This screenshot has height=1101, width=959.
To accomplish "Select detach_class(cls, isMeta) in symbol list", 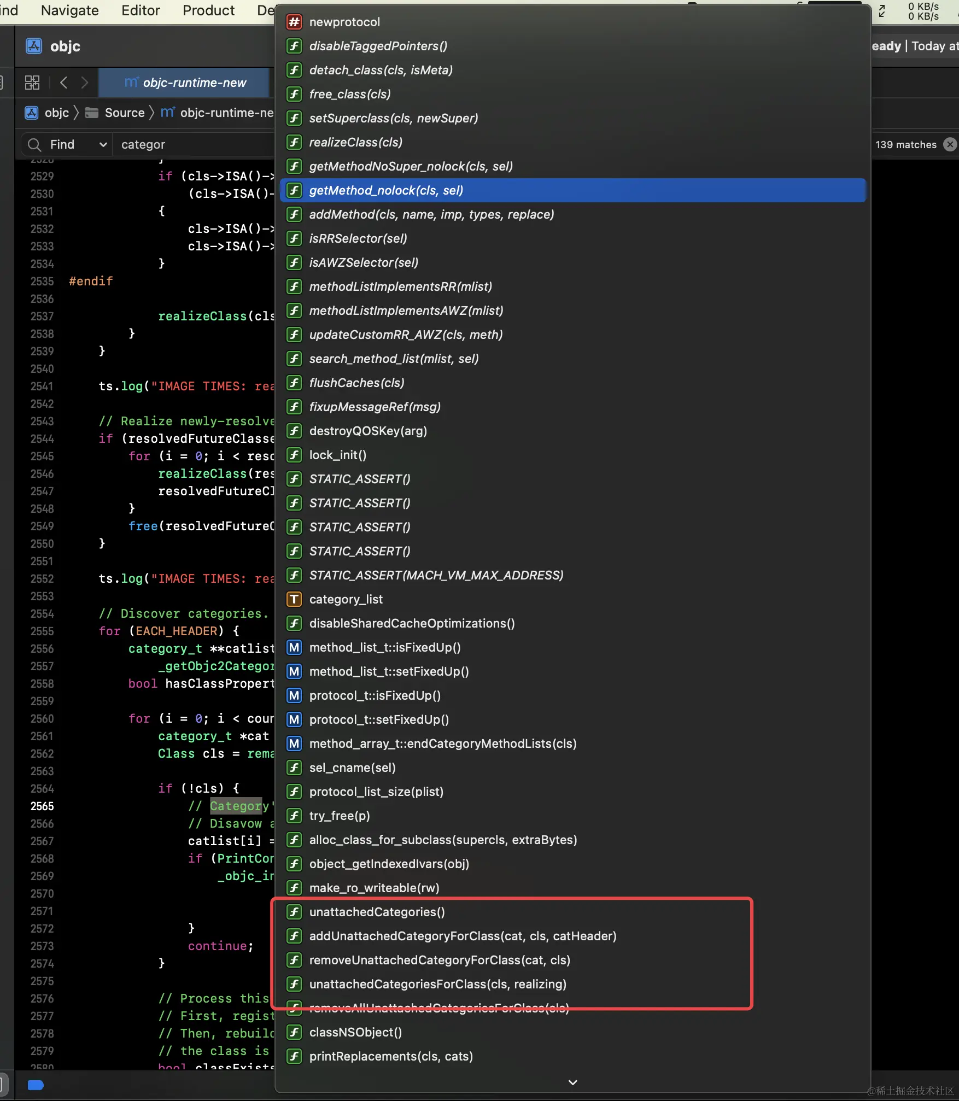I will (x=573, y=70).
